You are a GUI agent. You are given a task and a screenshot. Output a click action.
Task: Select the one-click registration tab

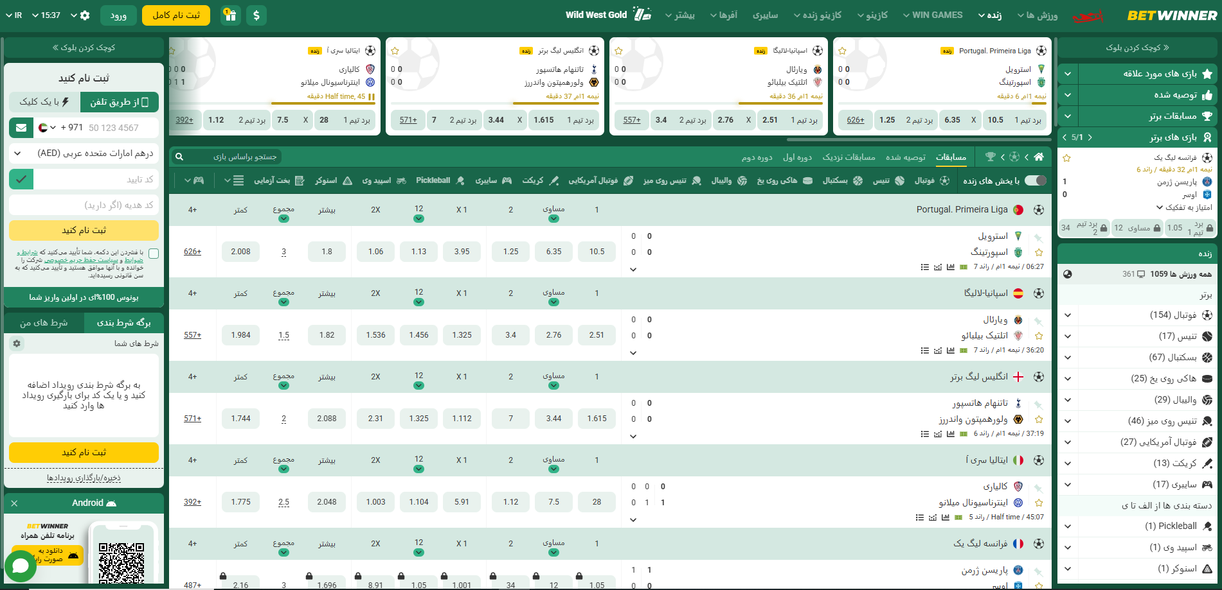tap(44, 102)
